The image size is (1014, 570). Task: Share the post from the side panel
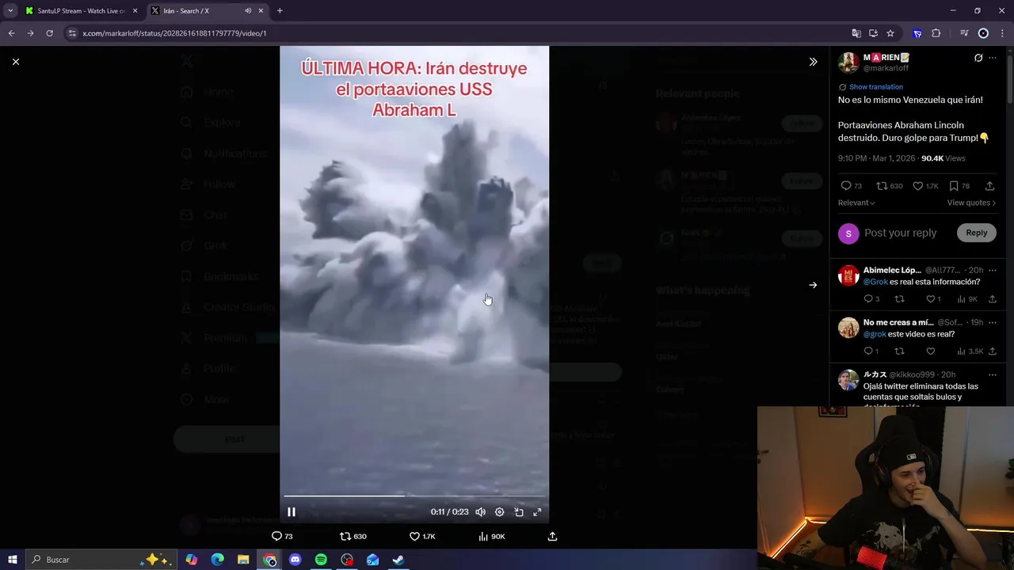[989, 186]
